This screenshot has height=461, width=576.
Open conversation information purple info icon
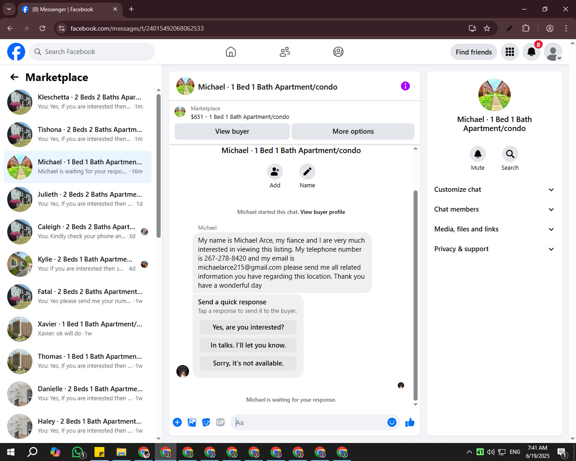(405, 86)
